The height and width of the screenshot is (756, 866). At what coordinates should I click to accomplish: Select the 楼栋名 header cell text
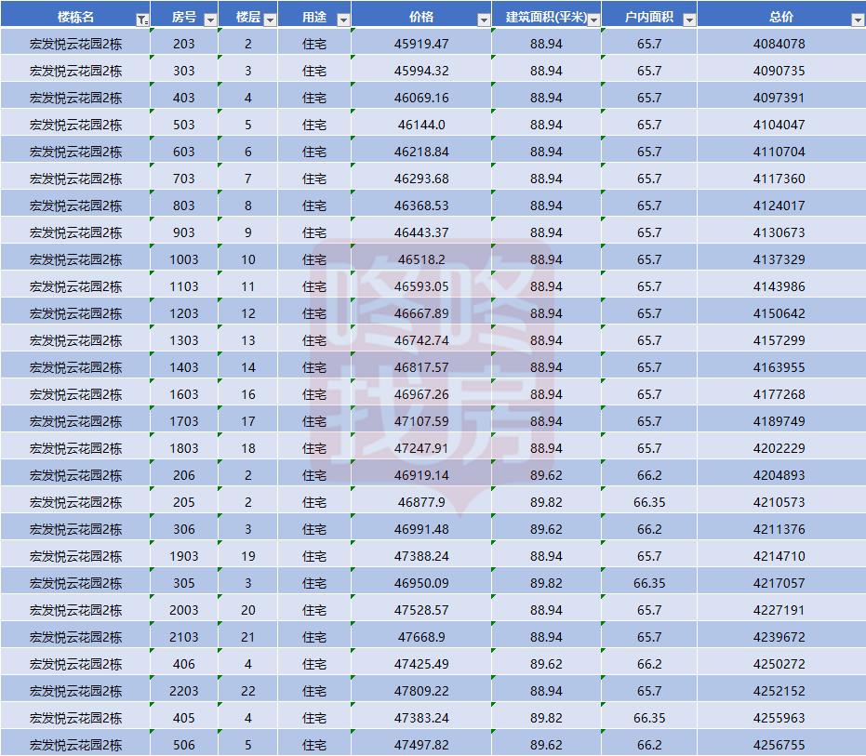click(75, 17)
